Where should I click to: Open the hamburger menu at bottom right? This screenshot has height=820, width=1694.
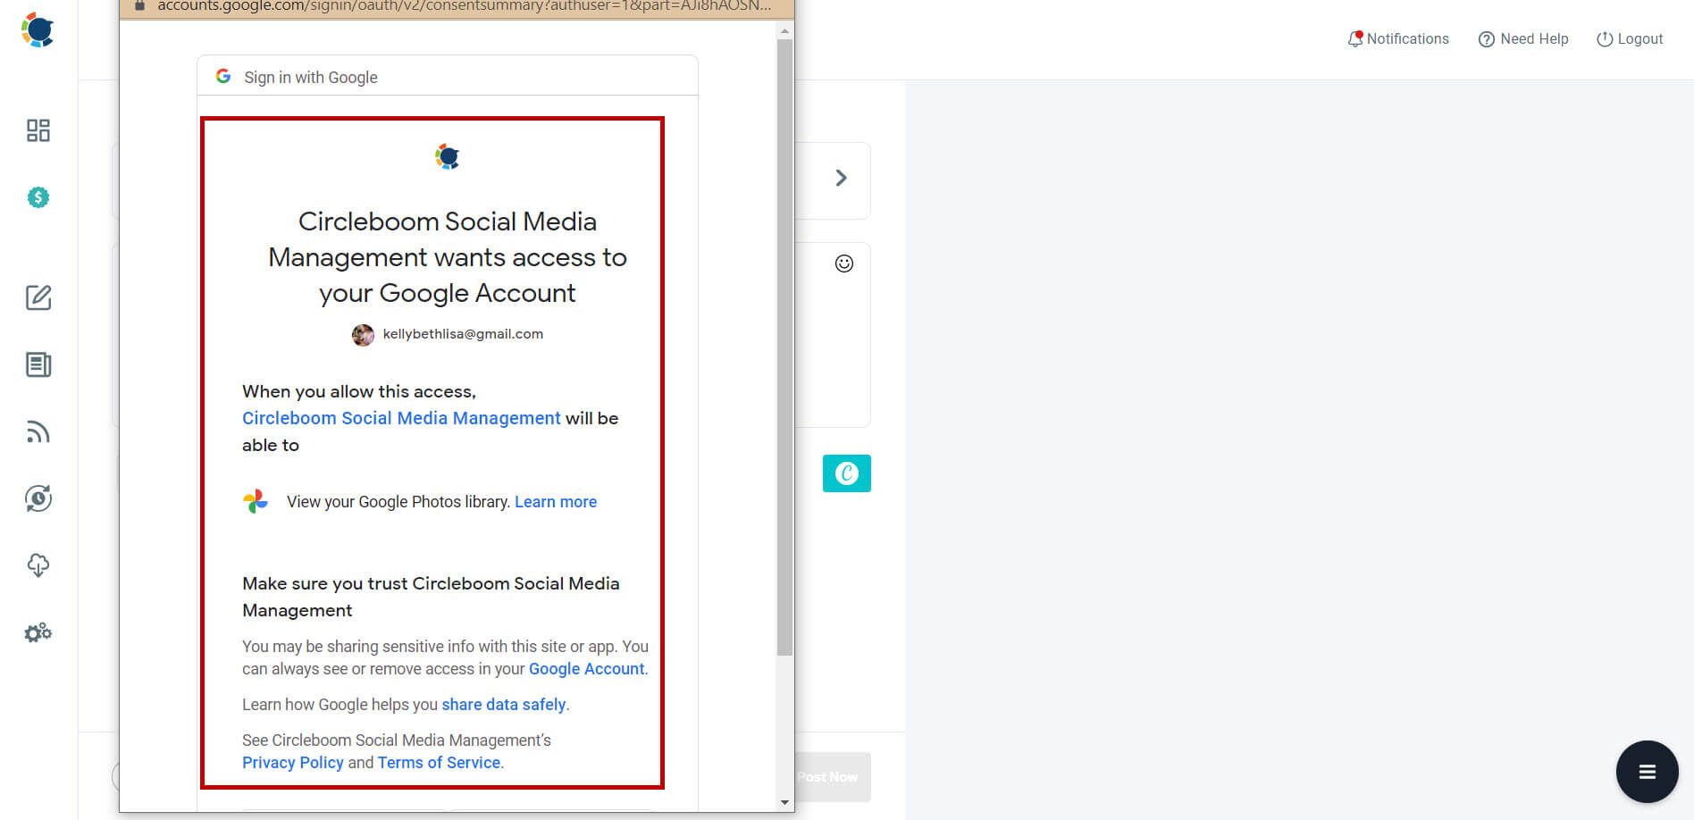point(1647,771)
